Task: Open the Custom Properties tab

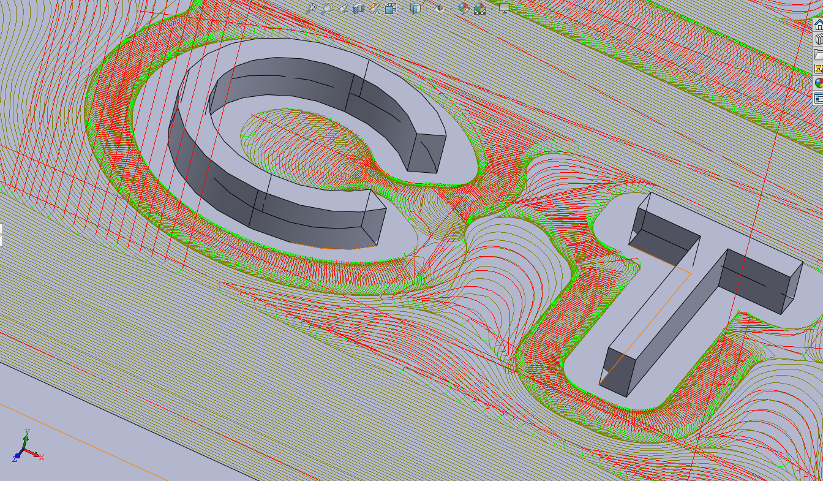Action: coord(818,97)
